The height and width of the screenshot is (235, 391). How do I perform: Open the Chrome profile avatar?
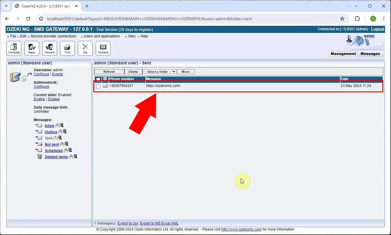373,19
